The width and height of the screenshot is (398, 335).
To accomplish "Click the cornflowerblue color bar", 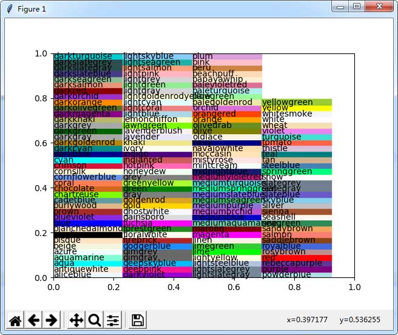I will coord(88,177).
